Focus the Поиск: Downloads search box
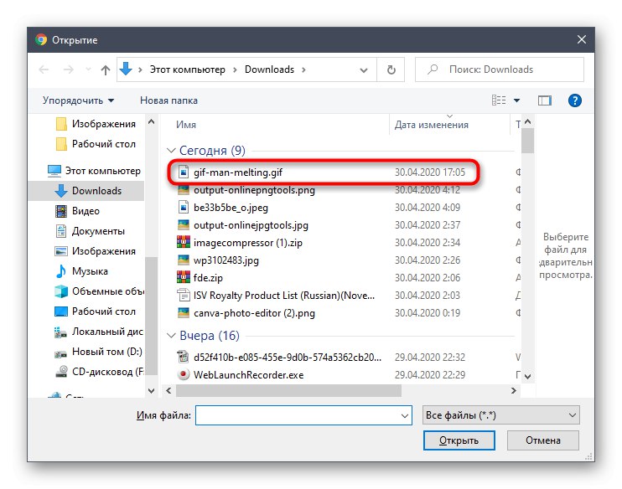The width and height of the screenshot is (622, 489). 500,69
